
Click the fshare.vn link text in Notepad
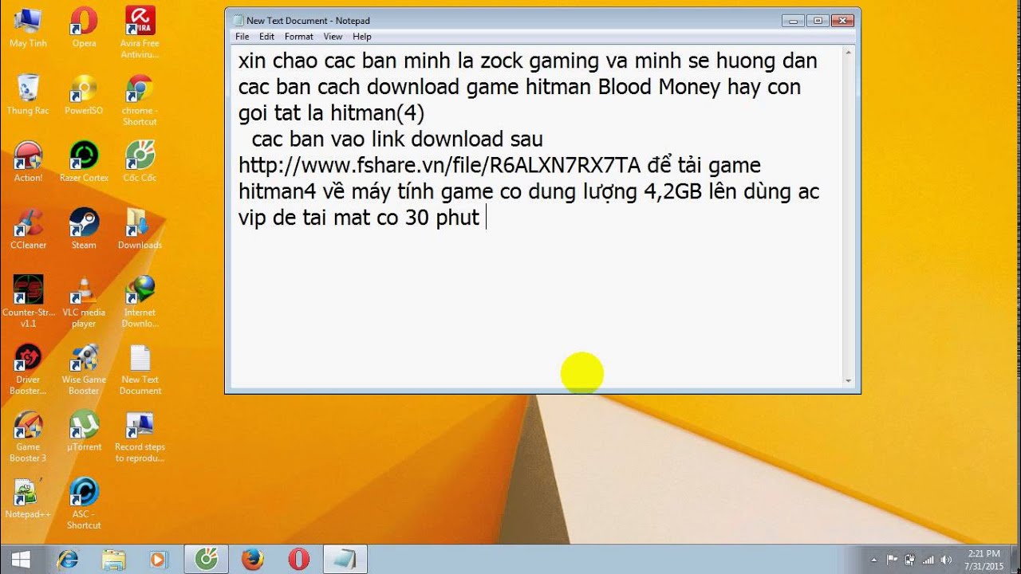click(440, 166)
